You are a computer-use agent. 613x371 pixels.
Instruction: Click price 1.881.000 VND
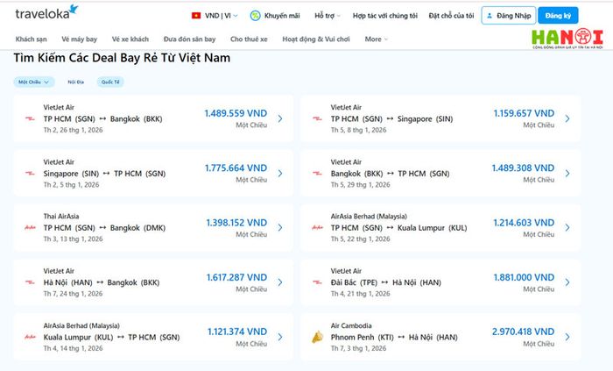coord(524,277)
